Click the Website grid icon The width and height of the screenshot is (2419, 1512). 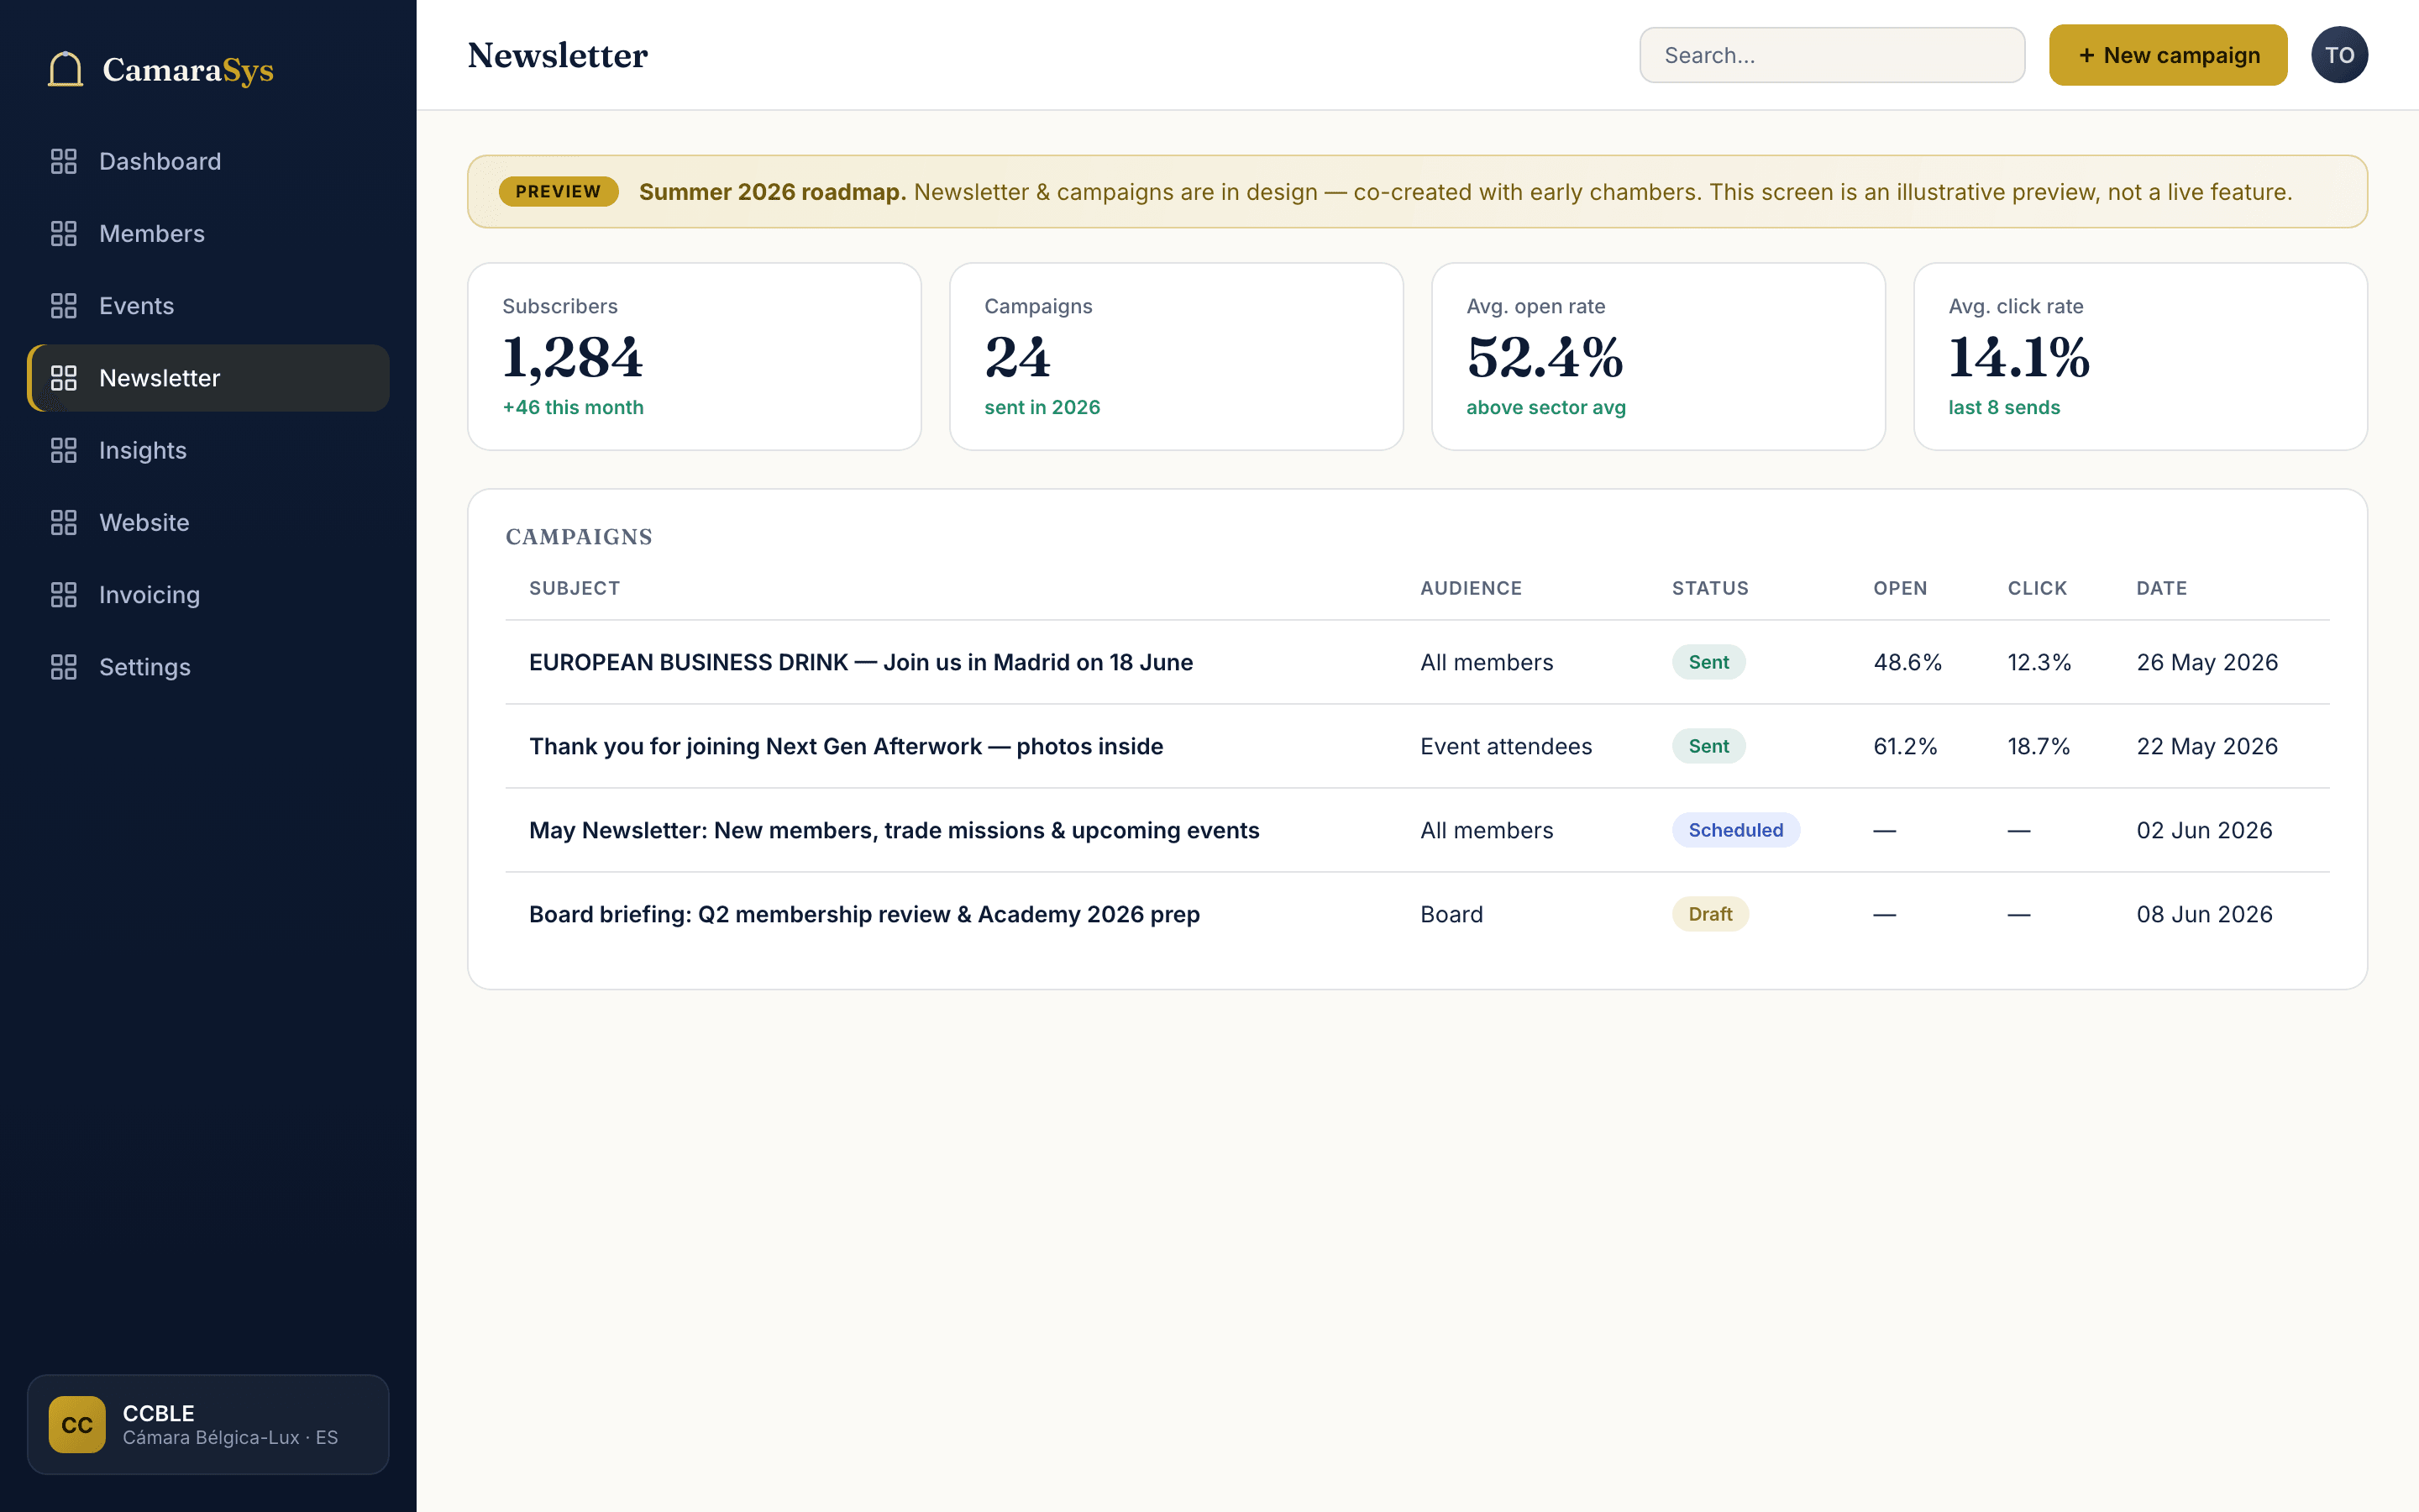point(64,522)
